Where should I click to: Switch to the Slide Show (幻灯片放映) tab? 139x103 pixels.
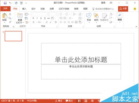pos(64,9)
